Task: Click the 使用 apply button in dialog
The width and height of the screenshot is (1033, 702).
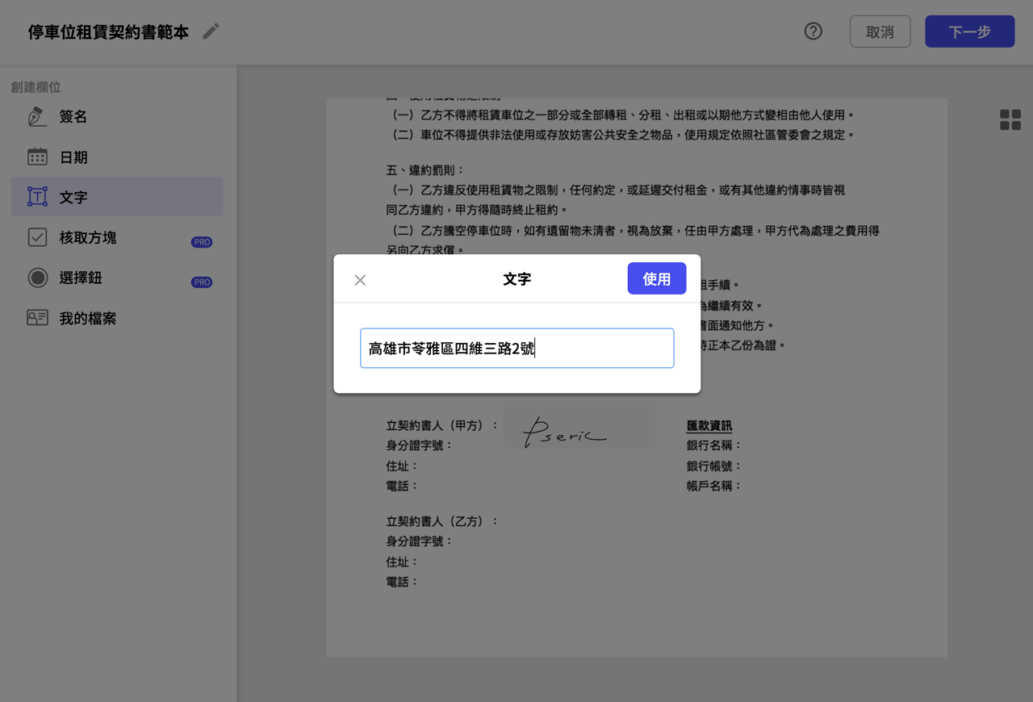Action: pyautogui.click(x=657, y=278)
